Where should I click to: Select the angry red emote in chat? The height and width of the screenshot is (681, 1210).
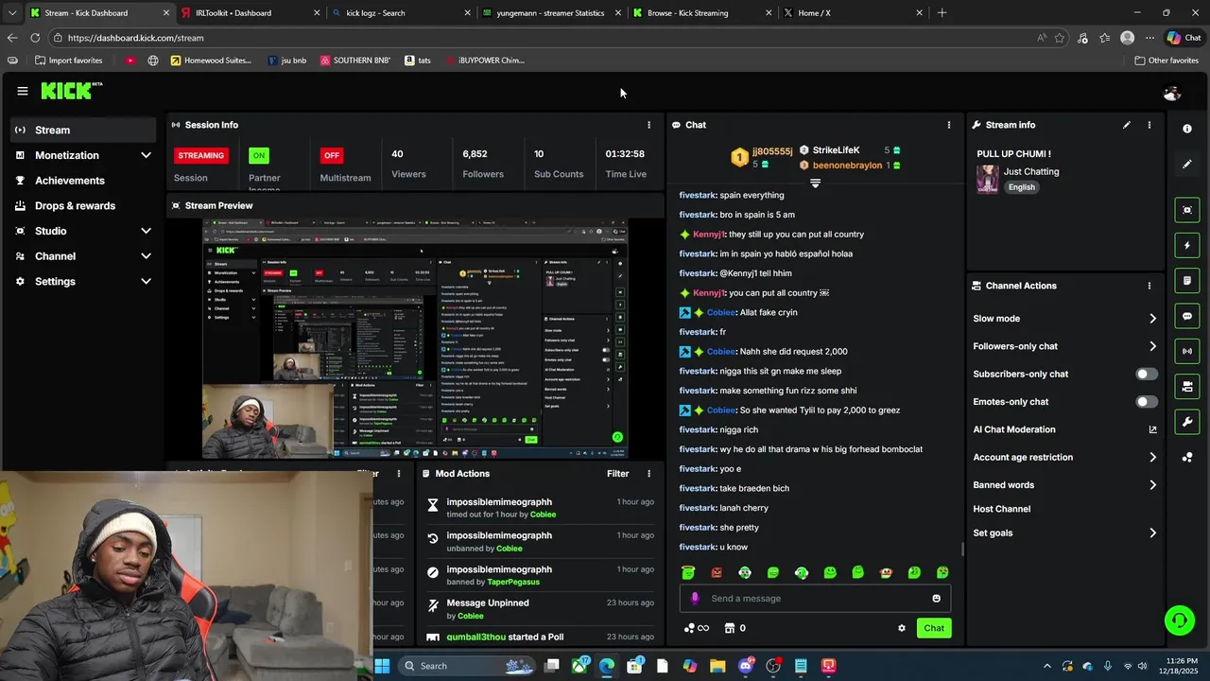point(717,572)
